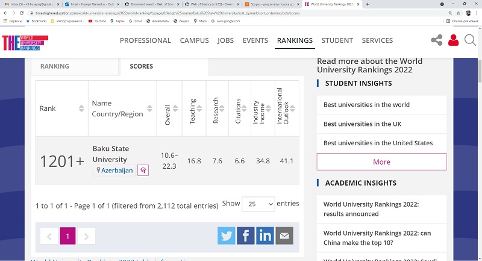Open the user account icon

pyautogui.click(x=453, y=40)
